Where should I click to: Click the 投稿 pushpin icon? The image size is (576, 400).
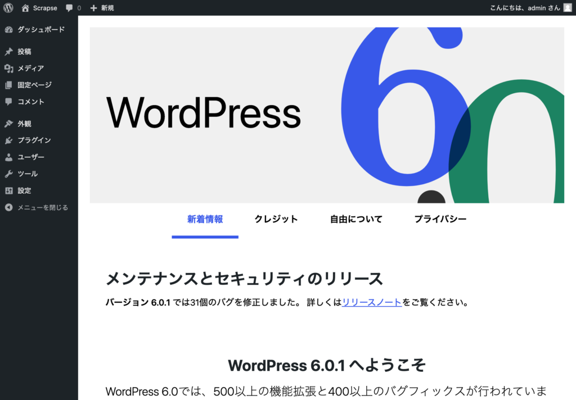click(9, 52)
